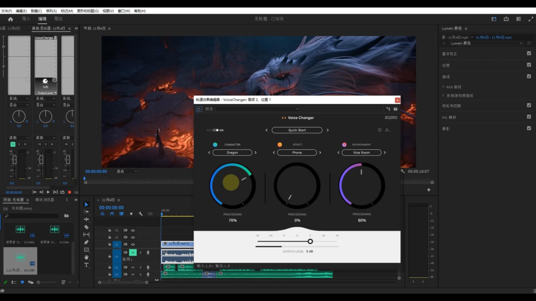The height and width of the screenshot is (301, 536).
Task: Click the Environment processing knob
Action: (x=362, y=186)
